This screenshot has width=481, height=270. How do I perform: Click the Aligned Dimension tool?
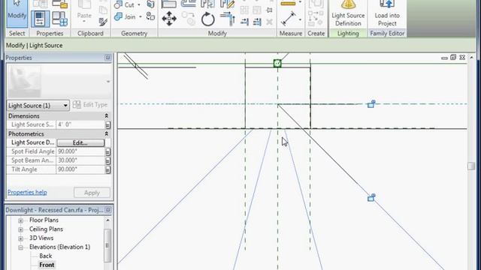pyautogui.click(x=288, y=19)
